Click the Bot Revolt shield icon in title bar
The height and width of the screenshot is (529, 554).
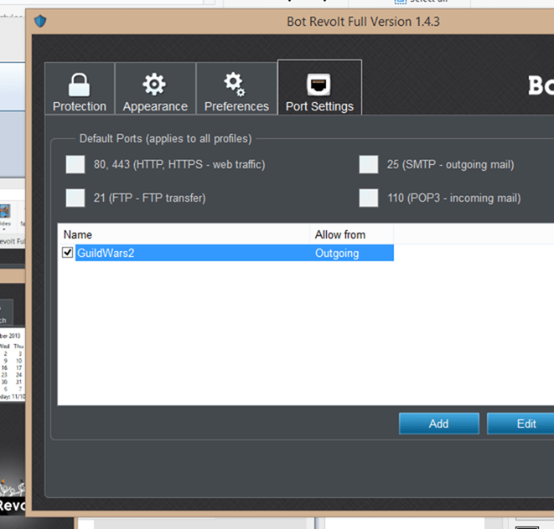pos(40,21)
